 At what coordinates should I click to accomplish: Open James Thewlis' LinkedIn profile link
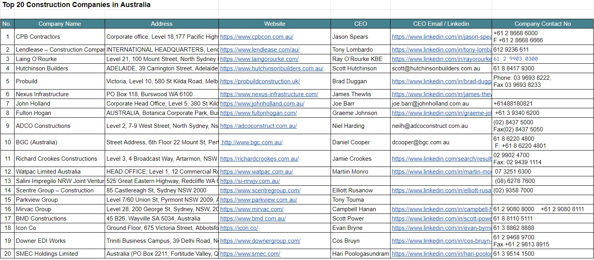pos(441,94)
